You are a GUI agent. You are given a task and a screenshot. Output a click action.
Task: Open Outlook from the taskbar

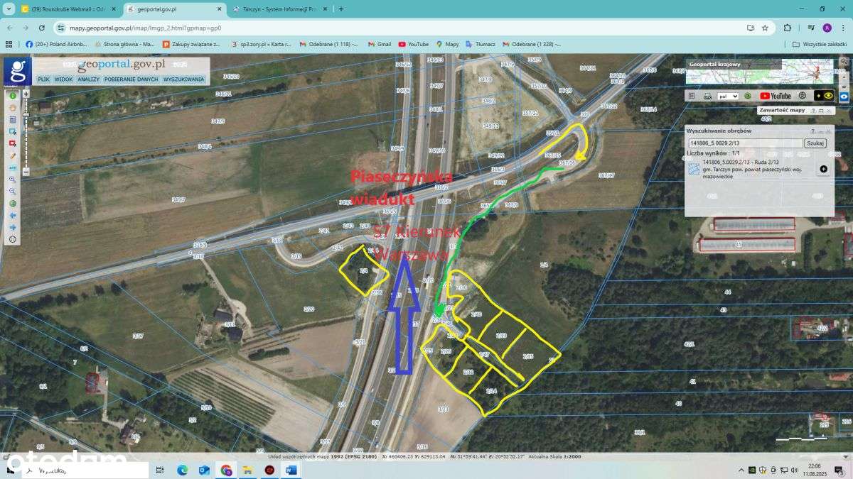[x=204, y=470]
